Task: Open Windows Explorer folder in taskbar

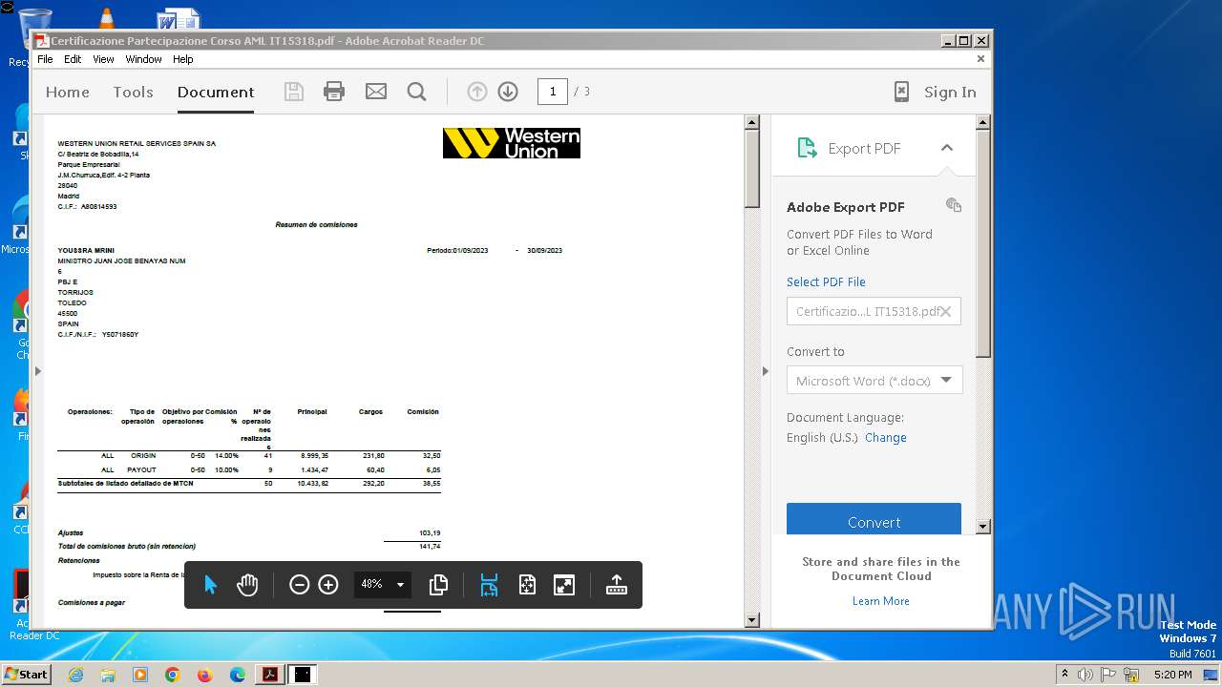Action: pyautogui.click(x=108, y=675)
